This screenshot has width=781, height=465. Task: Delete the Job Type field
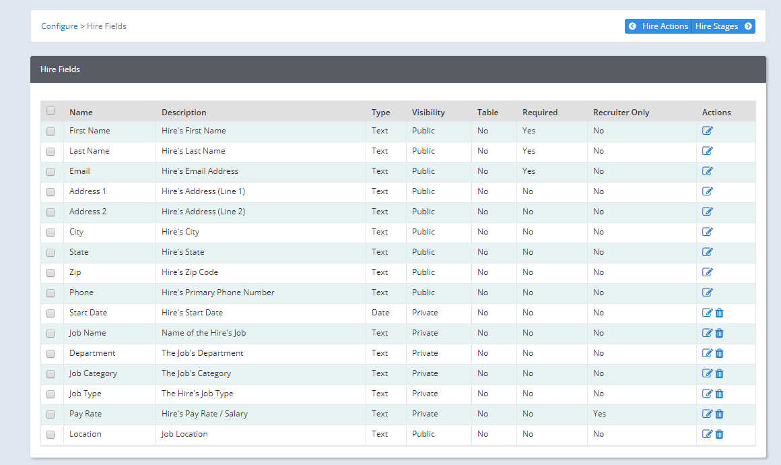pos(719,394)
